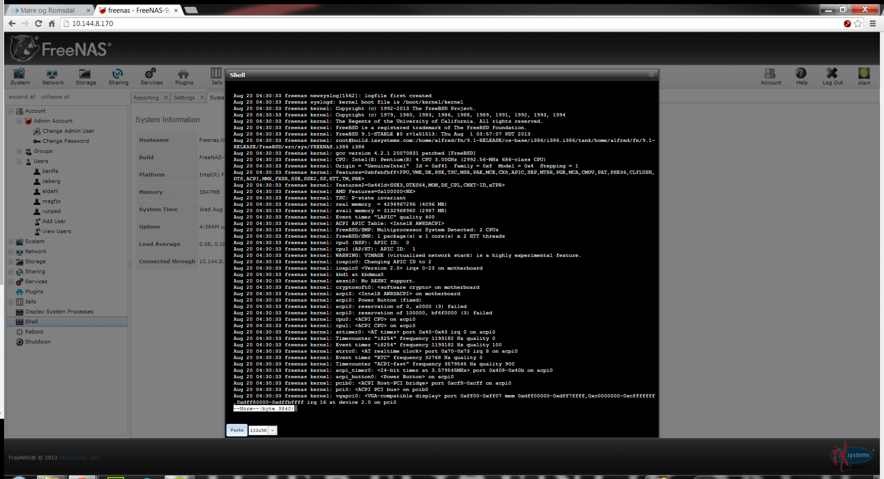Switch to the Reporting tab

(x=146, y=98)
